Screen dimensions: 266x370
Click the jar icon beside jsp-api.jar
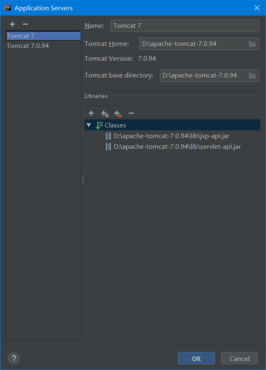(108, 136)
